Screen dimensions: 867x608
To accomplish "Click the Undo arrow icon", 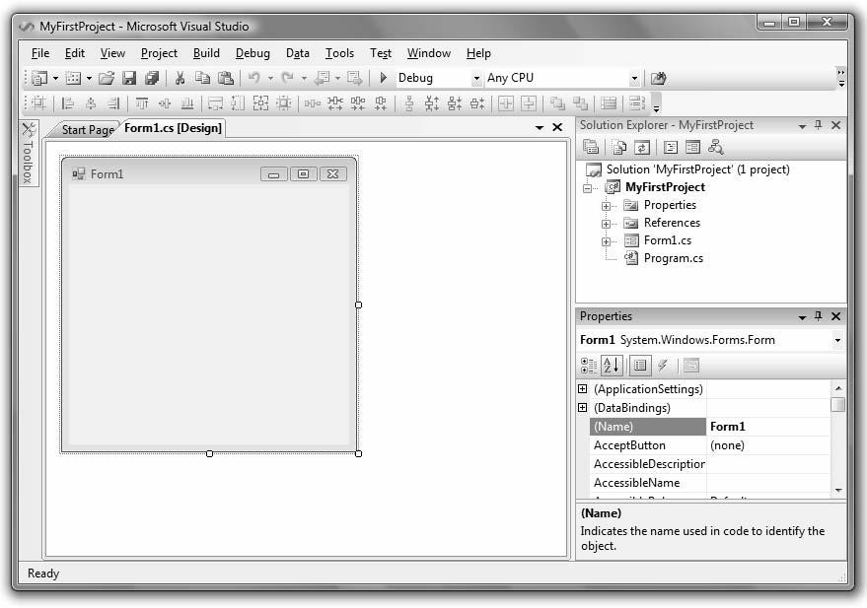I will pyautogui.click(x=253, y=78).
